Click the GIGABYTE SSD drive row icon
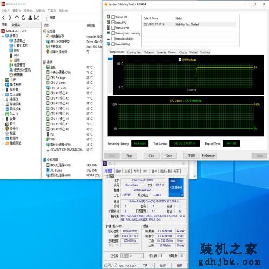The height and width of the screenshot is (269, 269). point(48,150)
